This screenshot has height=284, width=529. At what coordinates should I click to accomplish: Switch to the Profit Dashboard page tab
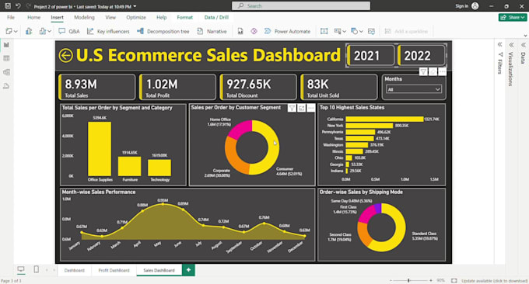tap(114, 270)
